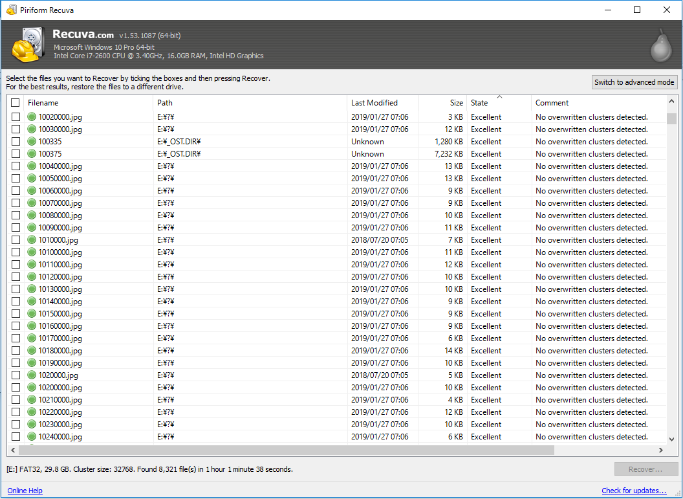The image size is (683, 499).
Task: Tick checkbox for 10150000.jpg
Action: pyautogui.click(x=16, y=313)
